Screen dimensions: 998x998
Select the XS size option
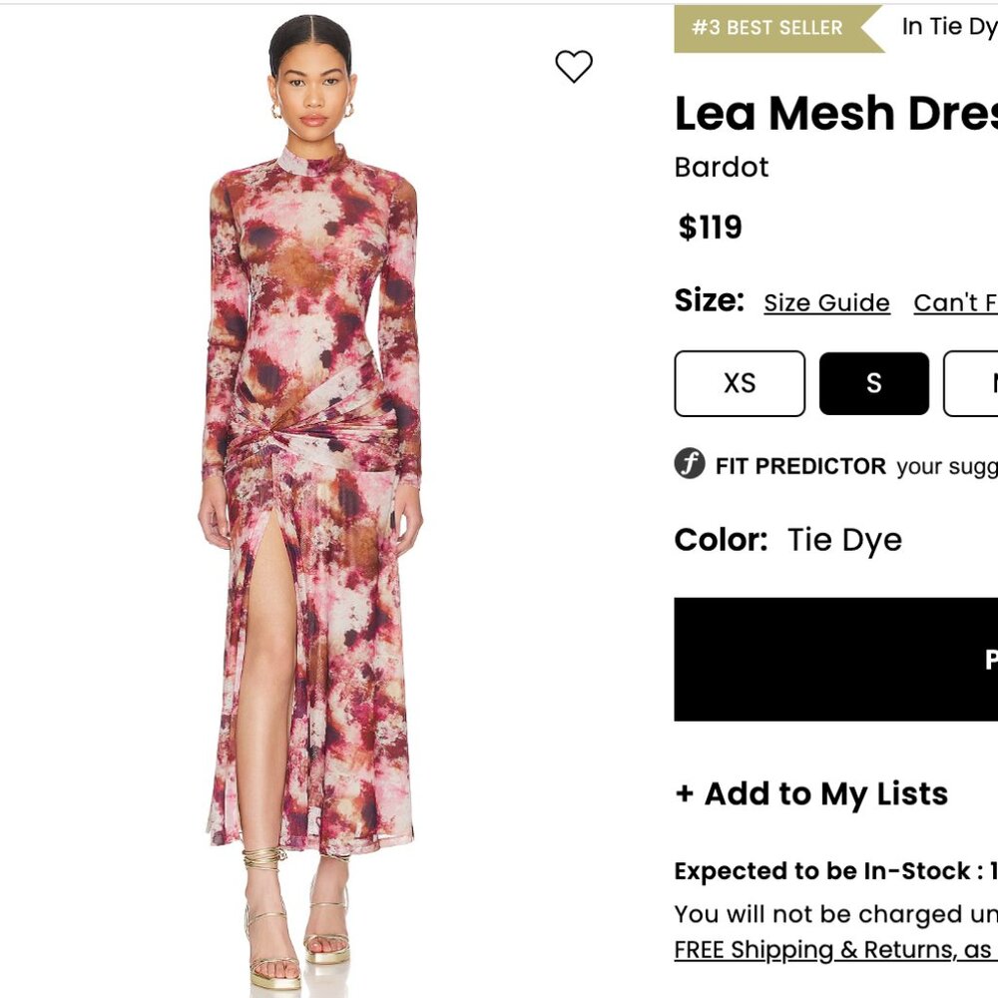pos(741,383)
